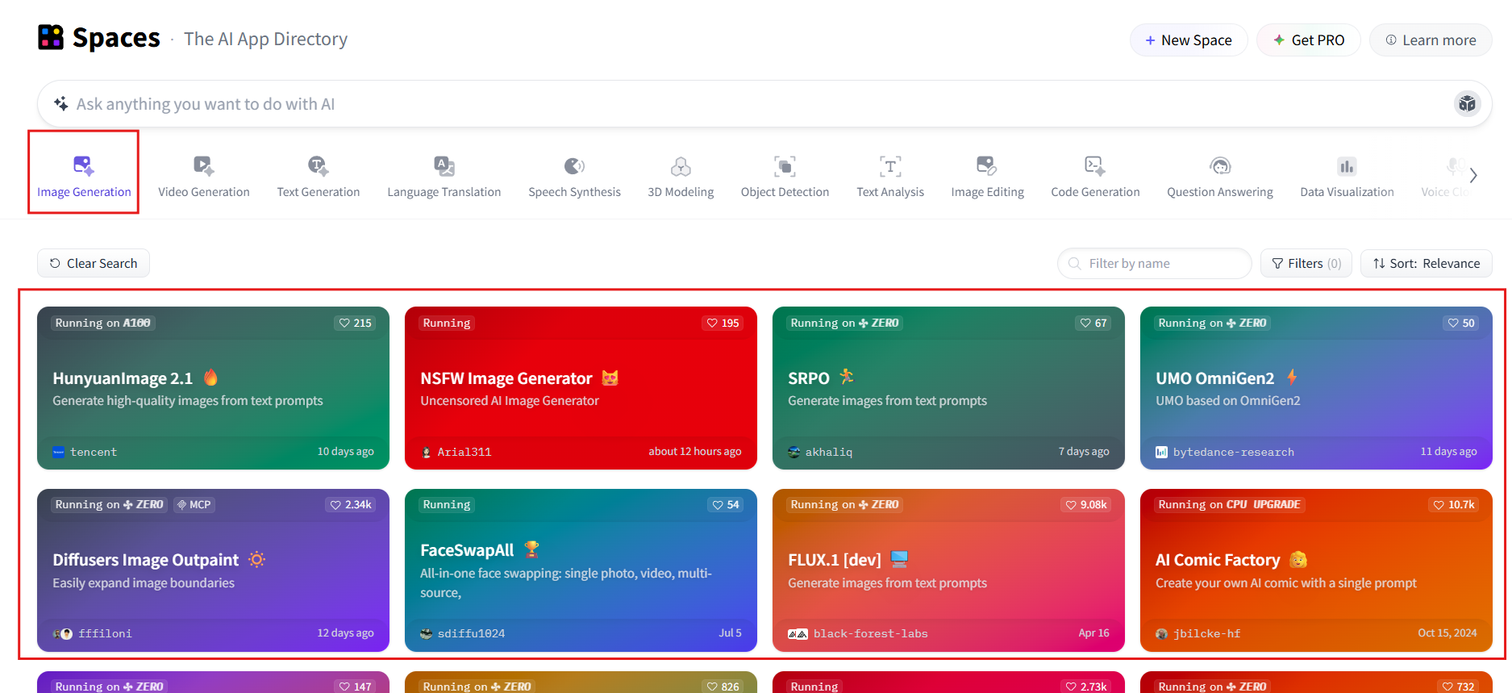This screenshot has height=693, width=1512.
Task: Click the MCP badge on Diffusers Image Outpaint
Action: coord(194,504)
